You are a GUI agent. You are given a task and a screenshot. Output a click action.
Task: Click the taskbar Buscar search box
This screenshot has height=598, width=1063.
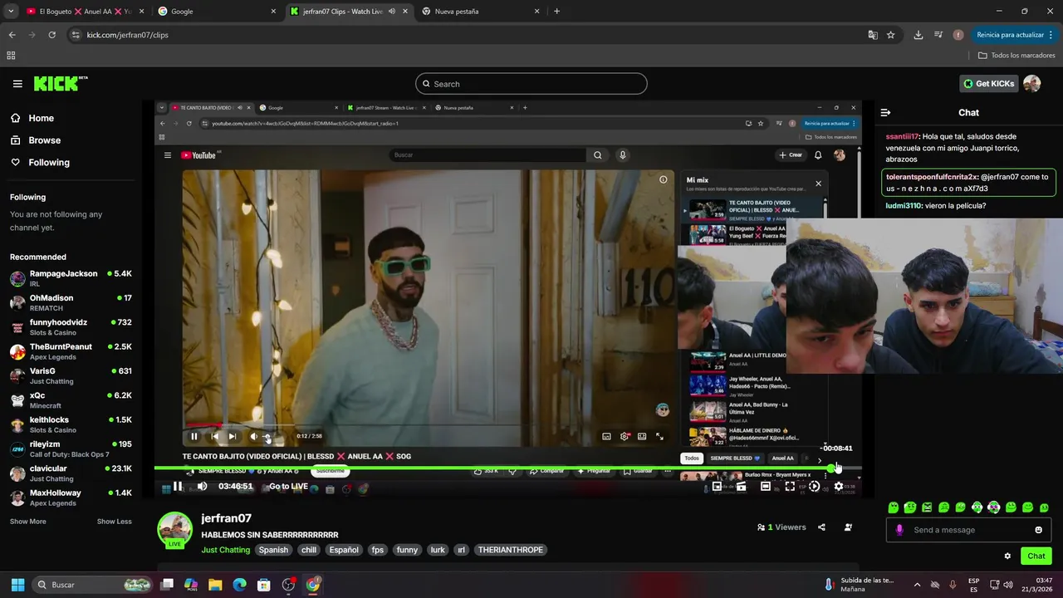pos(93,585)
